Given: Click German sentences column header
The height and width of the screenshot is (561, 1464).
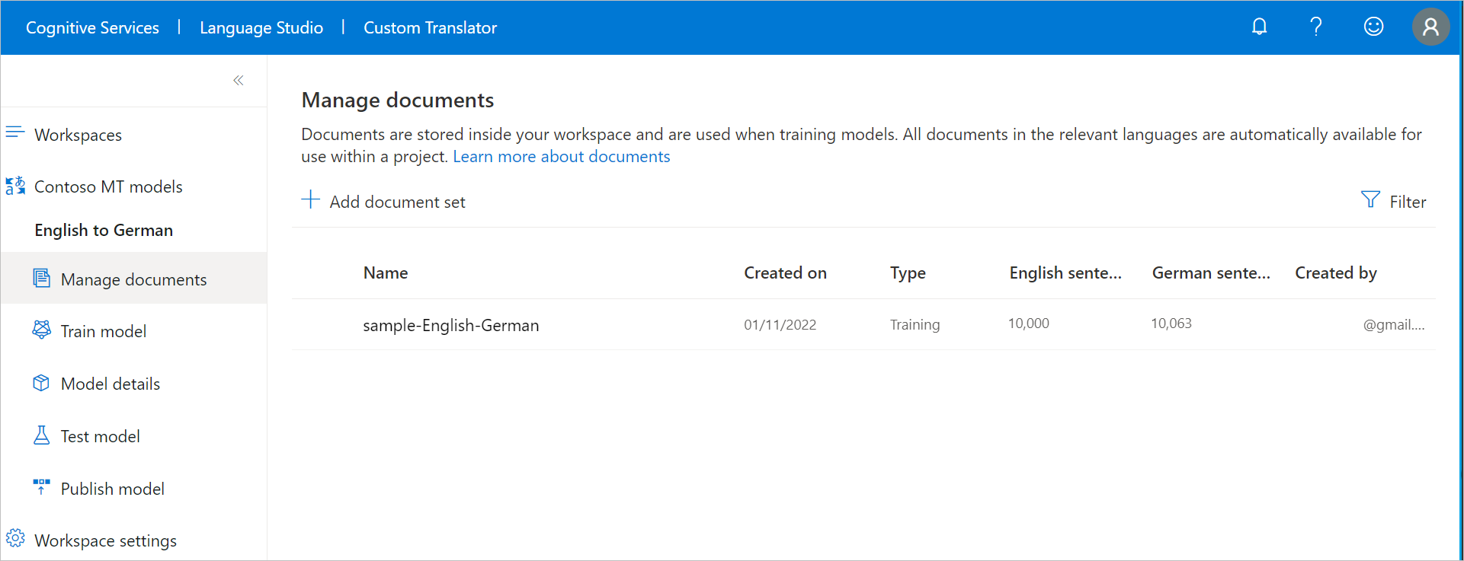Looking at the screenshot, I should (x=1211, y=273).
